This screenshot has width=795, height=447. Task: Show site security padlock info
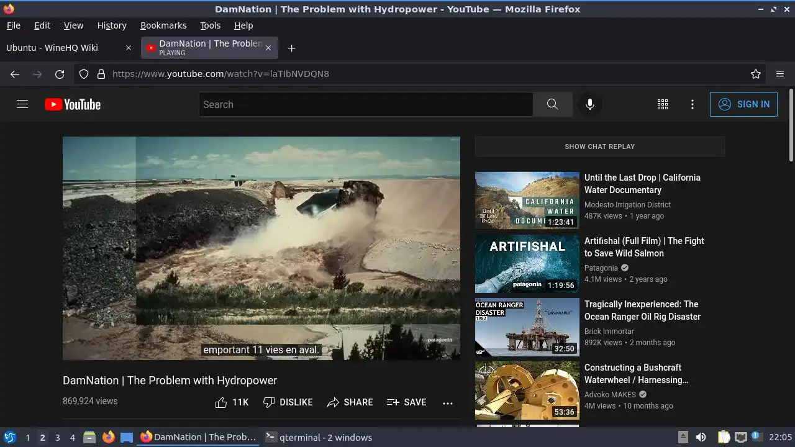point(101,74)
